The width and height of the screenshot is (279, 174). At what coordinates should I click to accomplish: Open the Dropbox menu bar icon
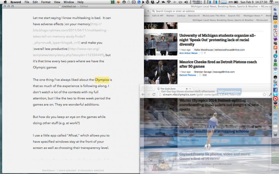click(153, 2)
